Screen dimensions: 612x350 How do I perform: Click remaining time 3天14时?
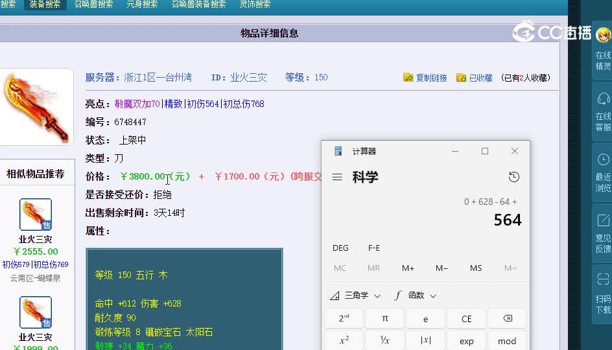[169, 213]
